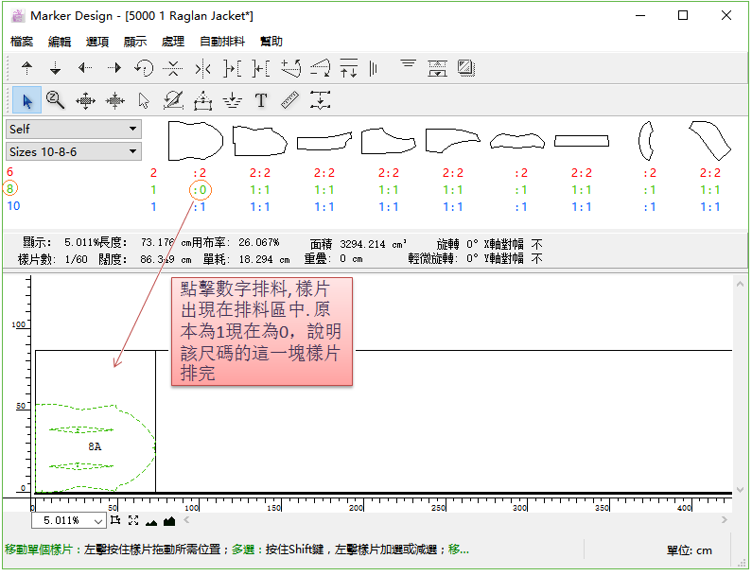Click the four-way move arrows tool
The width and height of the screenshot is (752, 576).
click(x=85, y=100)
